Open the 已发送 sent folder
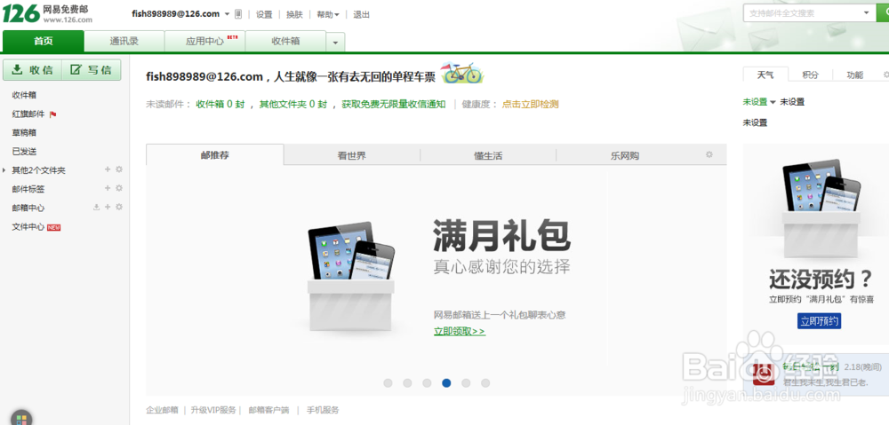The height and width of the screenshot is (425, 889). 24,151
